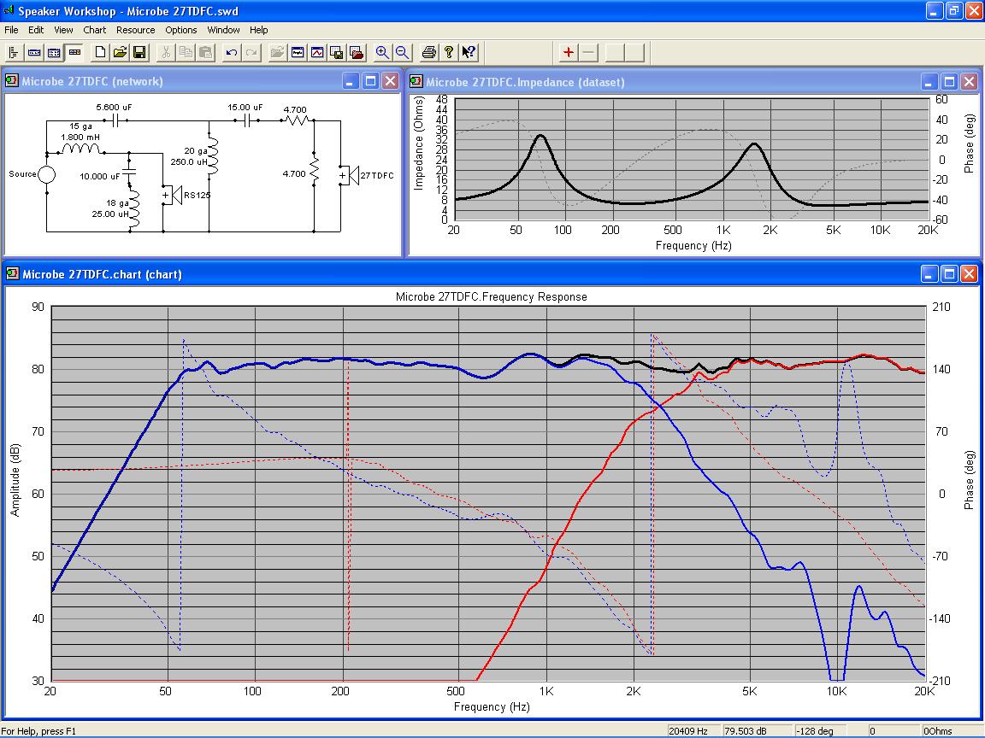Open Help with the yellow question mark

click(449, 53)
